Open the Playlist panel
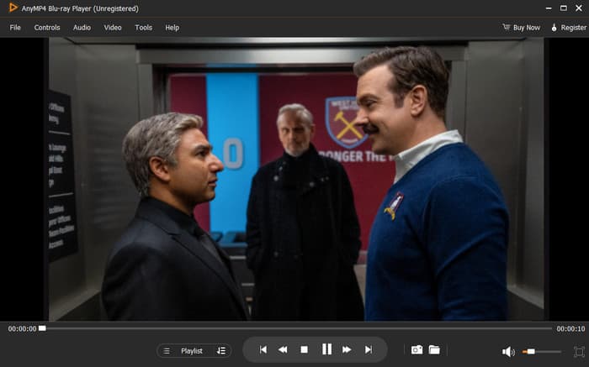 point(192,351)
